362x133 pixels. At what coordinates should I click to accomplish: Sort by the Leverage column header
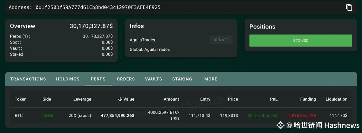(x=82, y=99)
